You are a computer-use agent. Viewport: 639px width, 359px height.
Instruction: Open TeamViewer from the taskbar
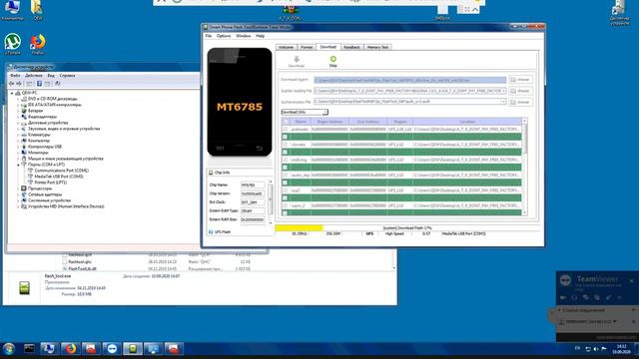coord(112,349)
